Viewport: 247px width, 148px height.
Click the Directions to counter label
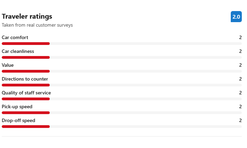(x=25, y=79)
